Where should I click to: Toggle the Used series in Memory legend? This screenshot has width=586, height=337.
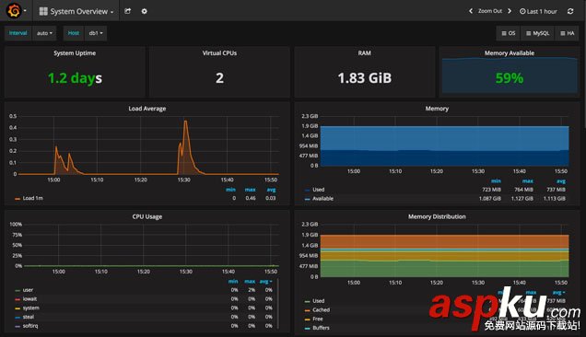coord(319,190)
